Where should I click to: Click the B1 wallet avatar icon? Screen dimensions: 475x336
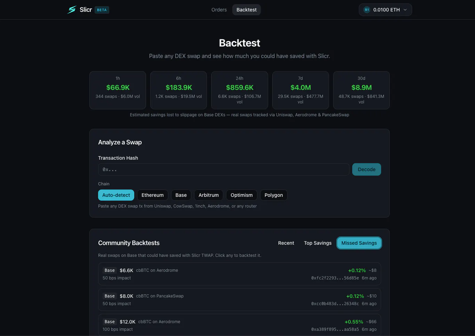[367, 10]
